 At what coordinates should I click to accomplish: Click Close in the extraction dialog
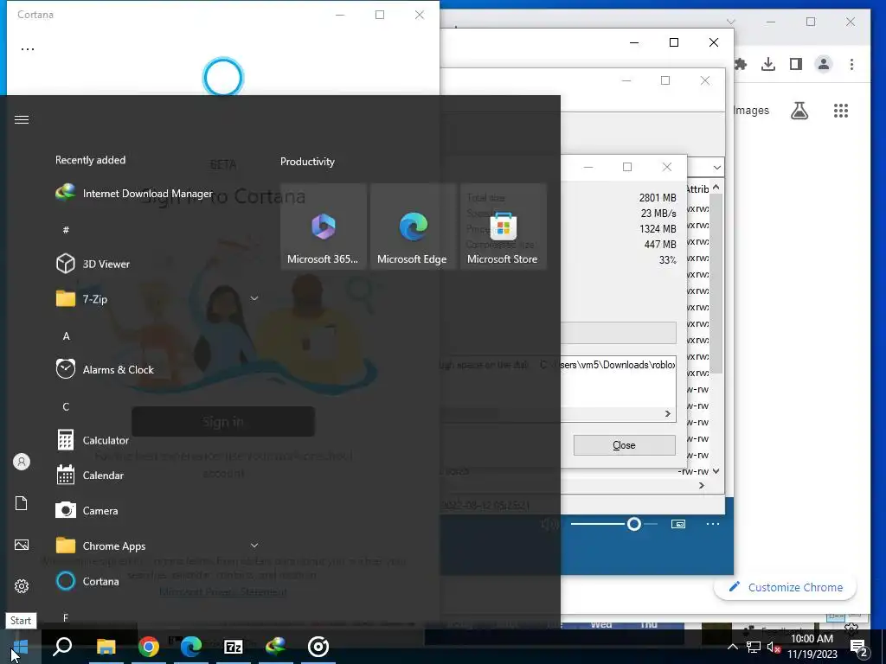point(625,445)
